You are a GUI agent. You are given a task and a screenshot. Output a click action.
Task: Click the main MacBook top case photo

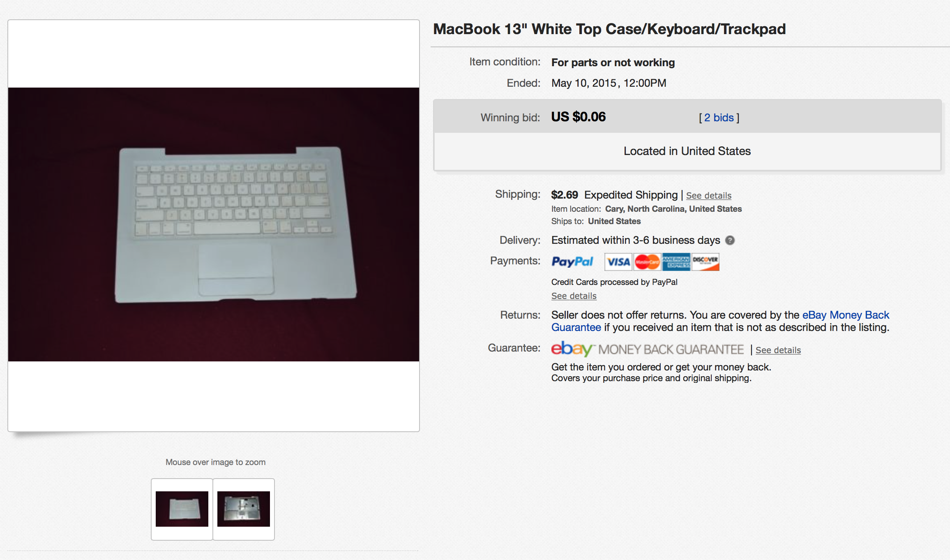(214, 224)
